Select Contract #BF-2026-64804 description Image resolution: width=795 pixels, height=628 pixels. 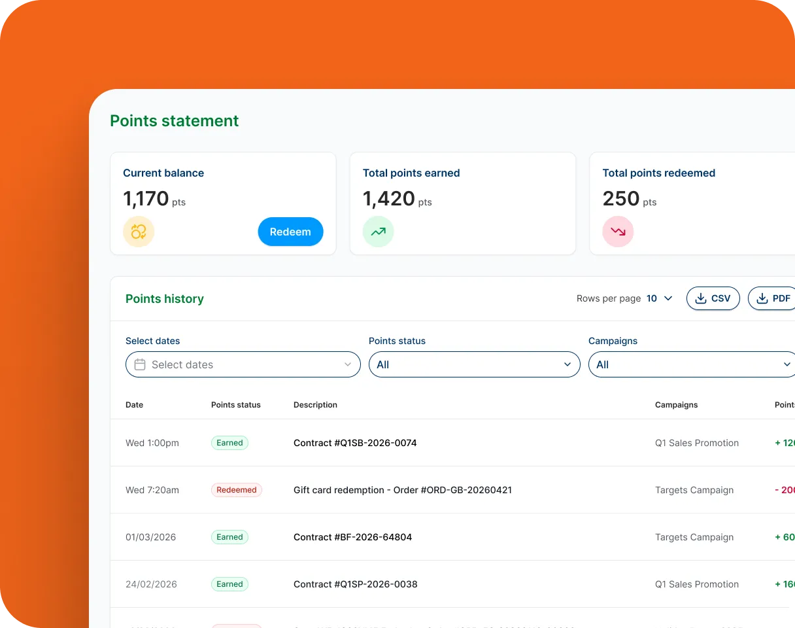[x=352, y=537]
